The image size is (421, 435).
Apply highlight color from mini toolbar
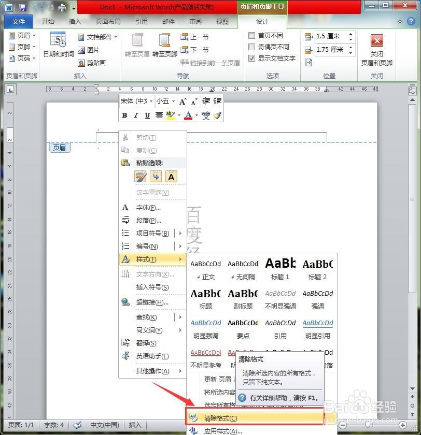[171, 115]
